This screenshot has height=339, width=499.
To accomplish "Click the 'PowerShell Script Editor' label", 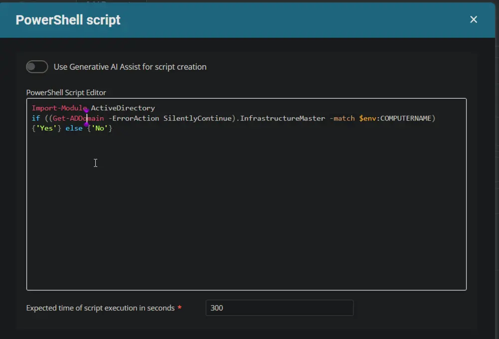I will [66, 93].
